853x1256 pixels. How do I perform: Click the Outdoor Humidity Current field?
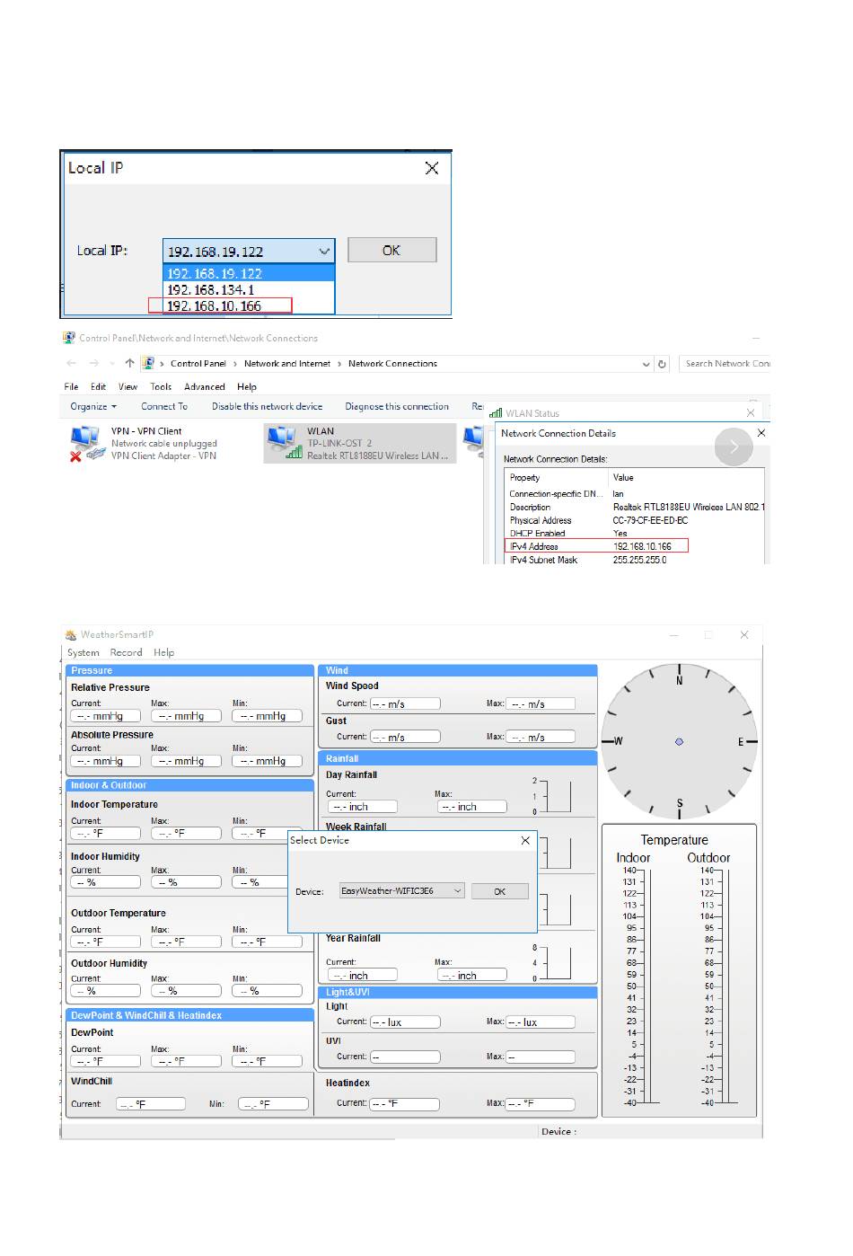click(x=106, y=991)
